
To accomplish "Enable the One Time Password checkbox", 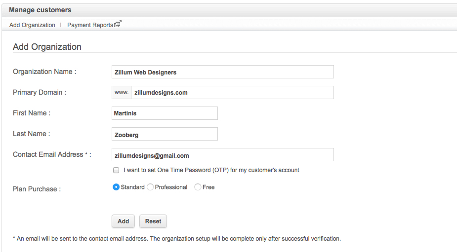I will 116,170.
